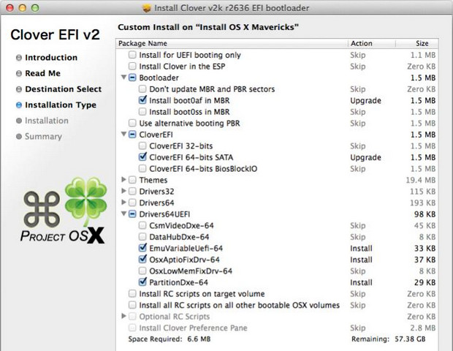Go to the Introduction step
The width and height of the screenshot is (453, 351).
(50, 58)
